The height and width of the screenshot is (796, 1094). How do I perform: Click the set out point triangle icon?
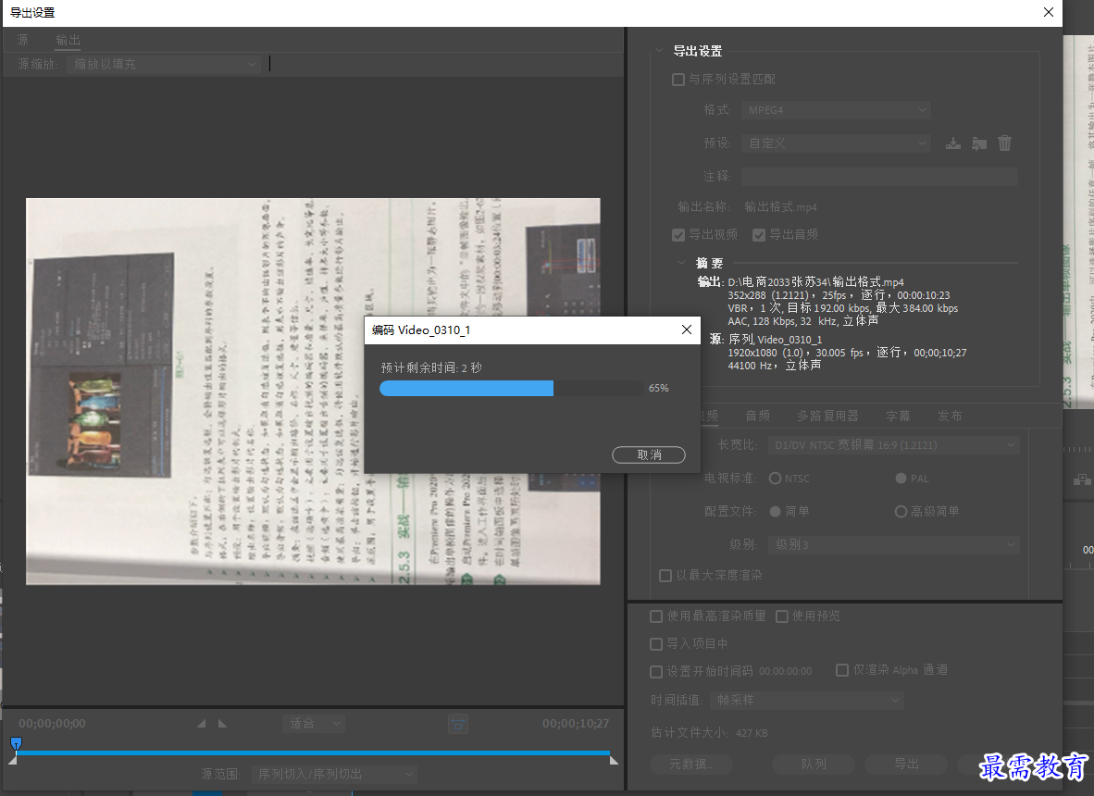coord(222,724)
